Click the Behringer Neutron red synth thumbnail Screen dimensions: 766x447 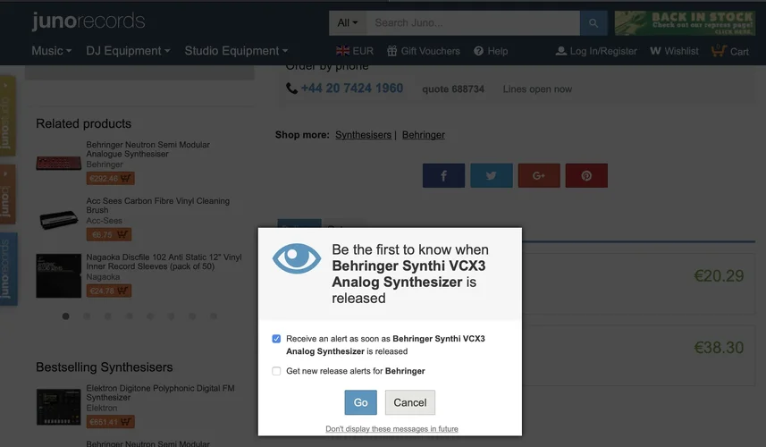[59, 162]
